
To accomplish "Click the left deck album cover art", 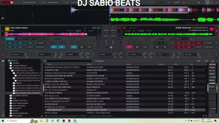I will 7,29.
